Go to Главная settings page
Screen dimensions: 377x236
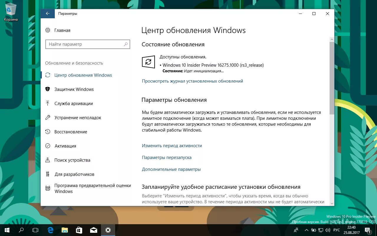coord(62,30)
